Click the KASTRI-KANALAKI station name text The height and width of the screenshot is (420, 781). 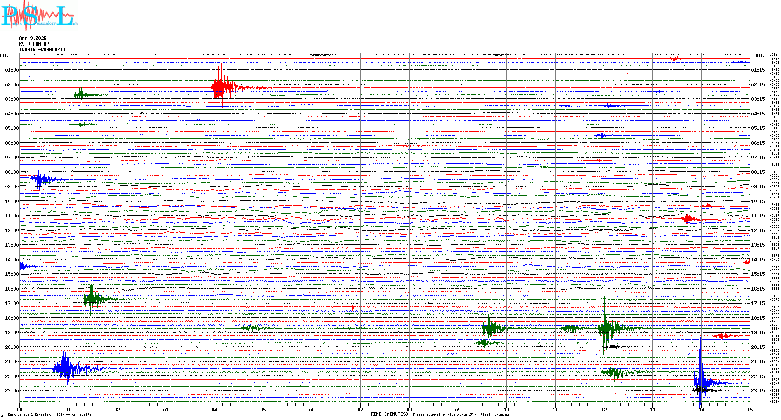[x=42, y=50]
